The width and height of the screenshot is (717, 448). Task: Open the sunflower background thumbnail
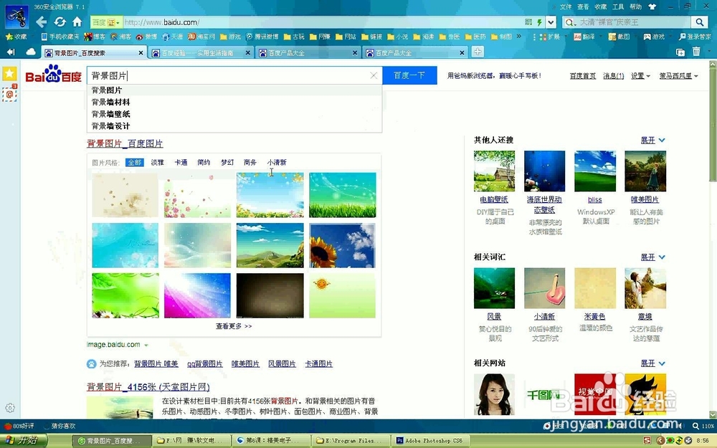342,245
